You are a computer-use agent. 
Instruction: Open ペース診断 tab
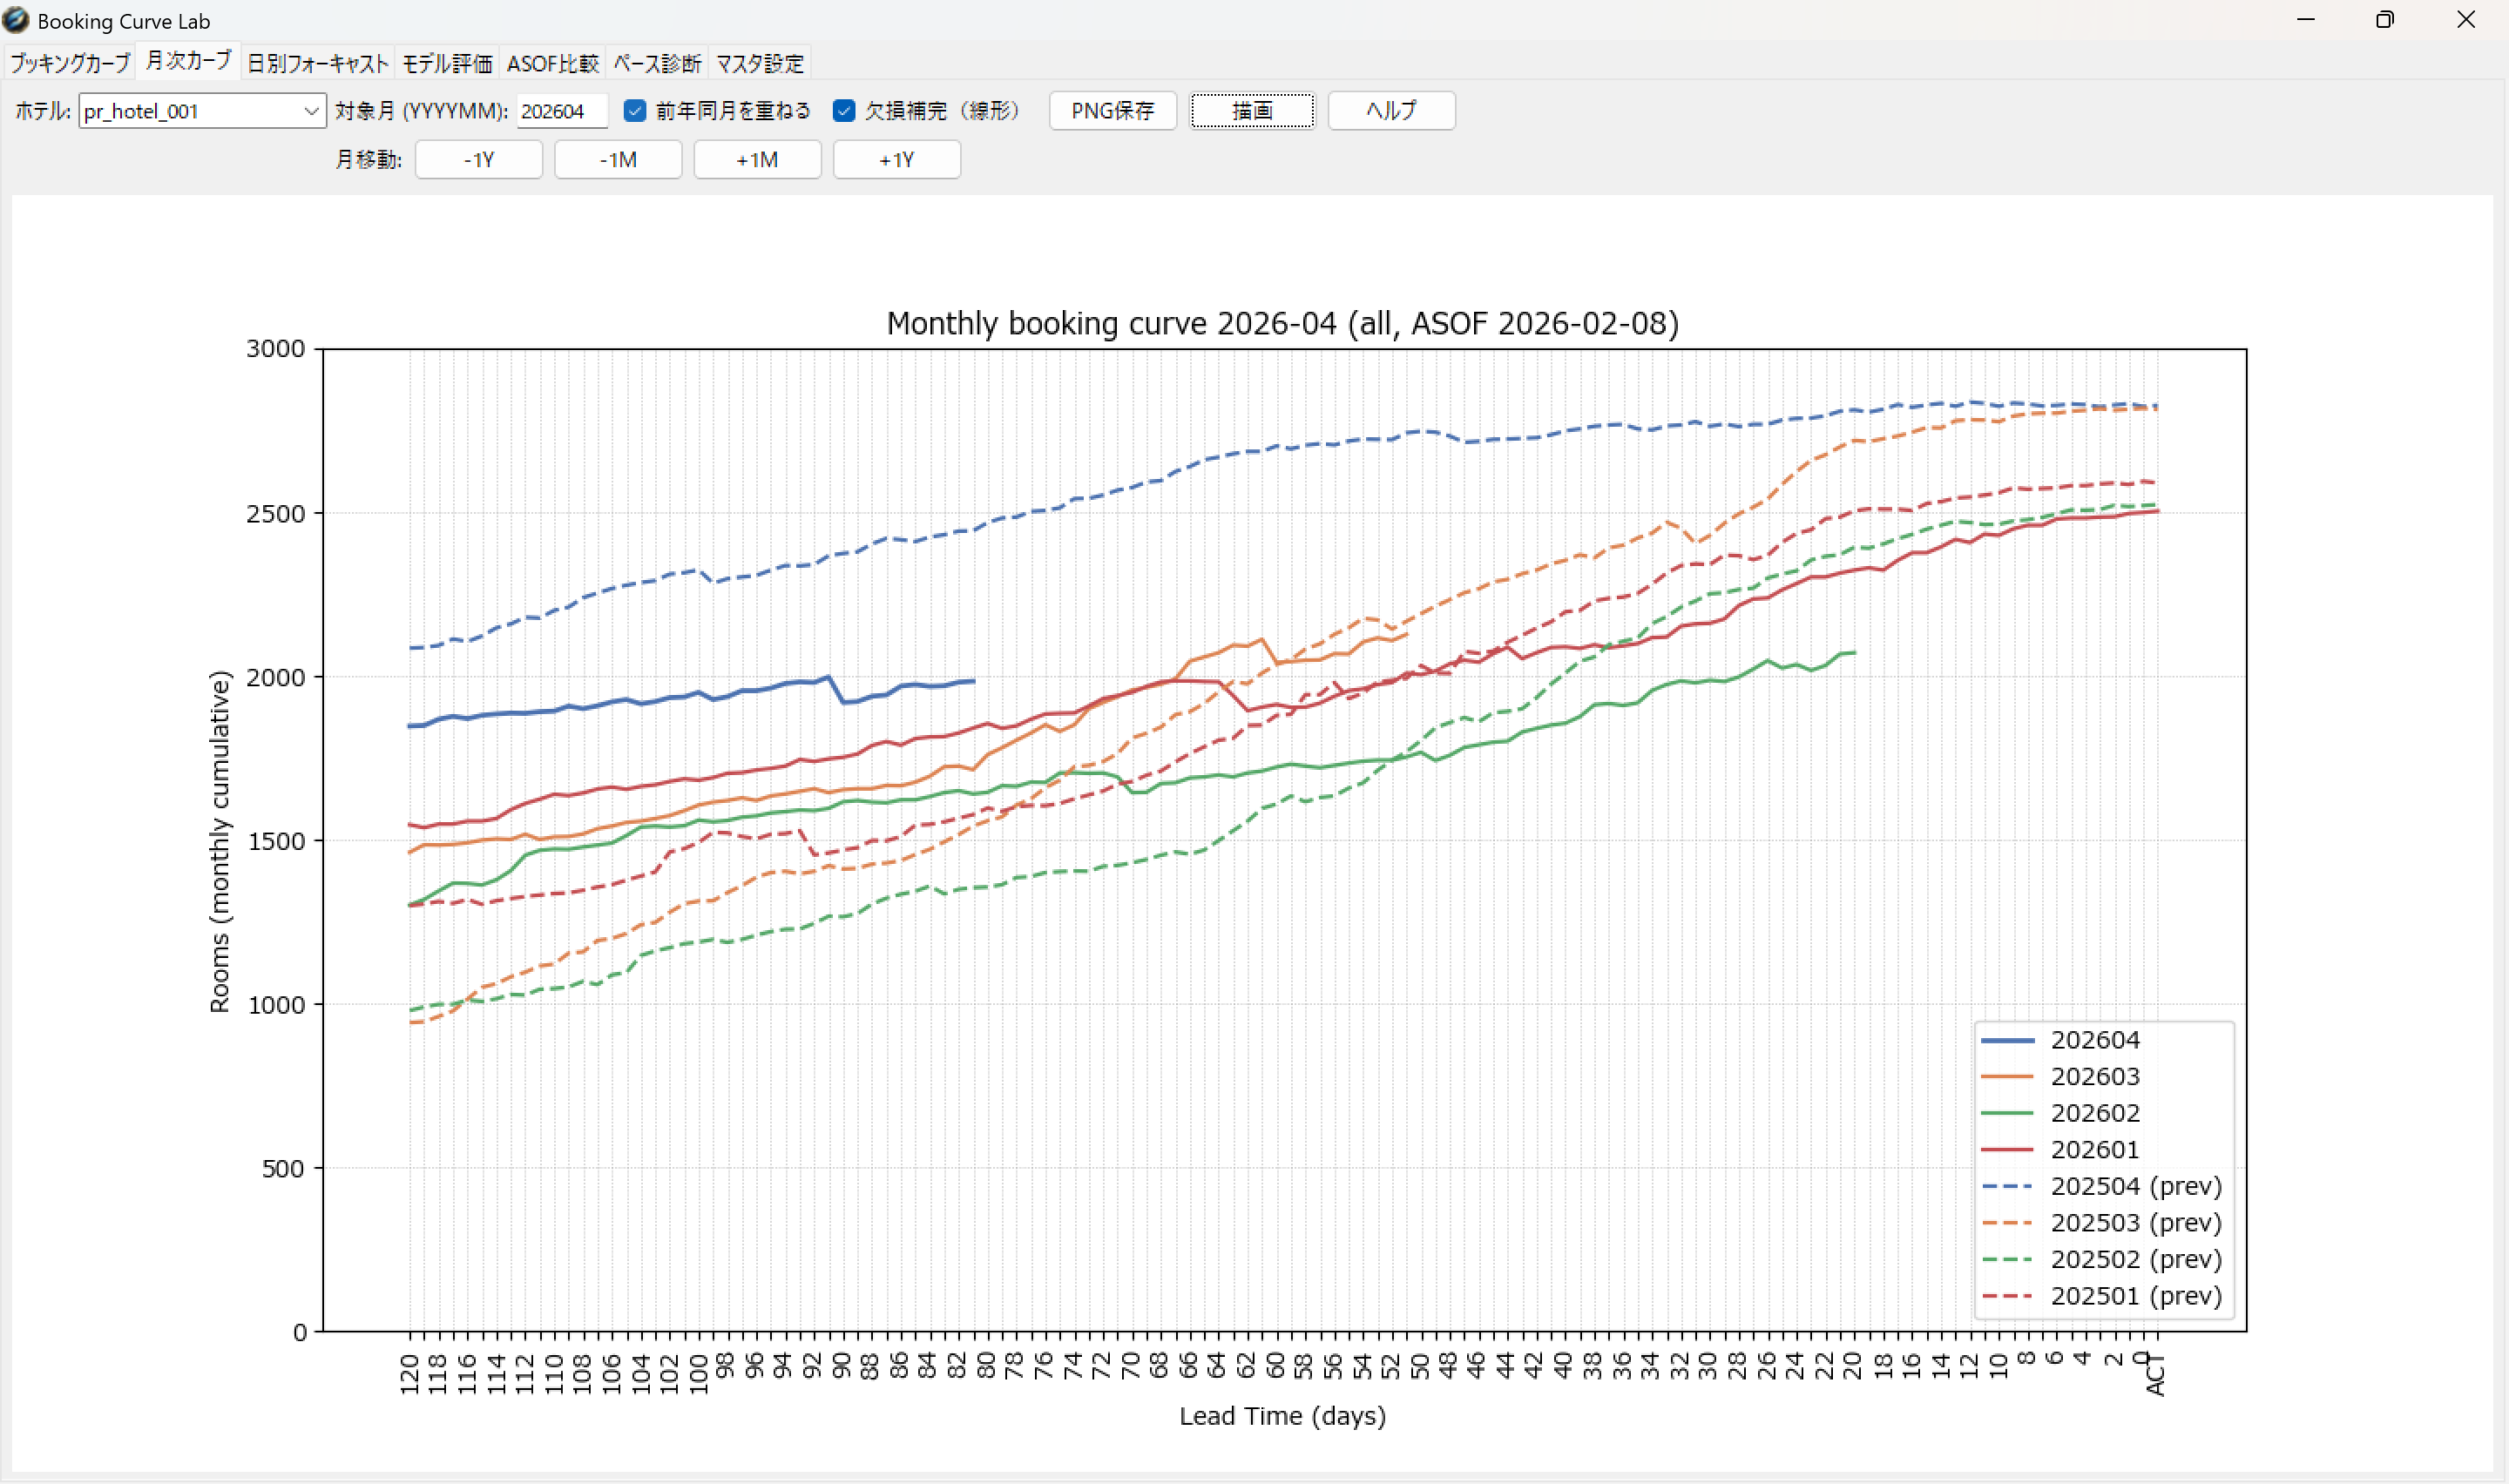[x=657, y=64]
